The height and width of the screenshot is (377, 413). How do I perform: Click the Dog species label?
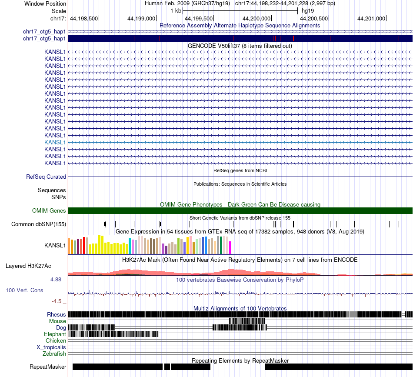(x=61, y=328)
